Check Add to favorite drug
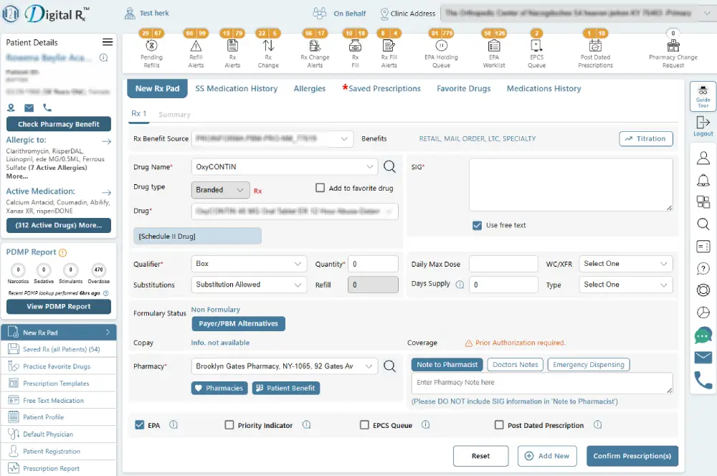Viewport: 717px width, 476px height. (320, 188)
